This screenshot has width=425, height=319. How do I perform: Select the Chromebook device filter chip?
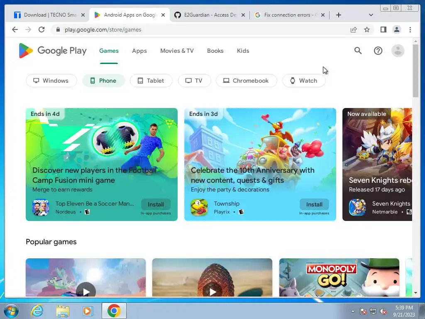click(x=247, y=81)
